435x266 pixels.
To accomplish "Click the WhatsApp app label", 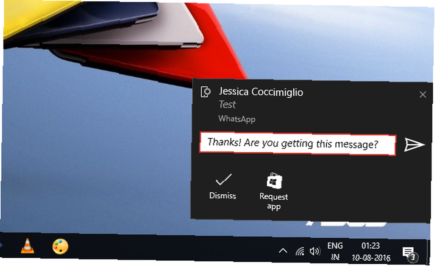I will click(x=237, y=119).
